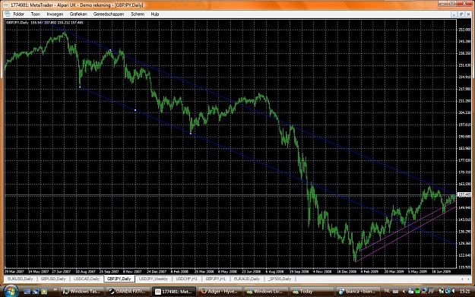Open the bianca chat taskbar button

[x=357, y=291]
